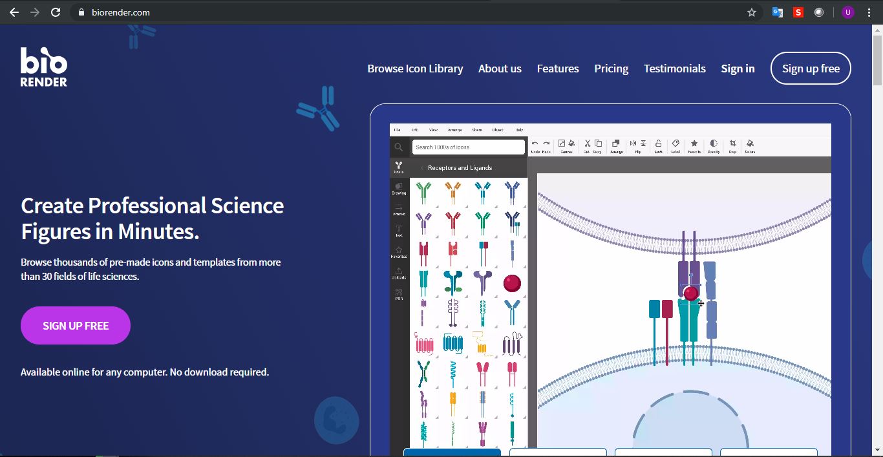Screen dimensions: 883x457
Task: Pick the orange antibody icon
Action: click(453, 193)
